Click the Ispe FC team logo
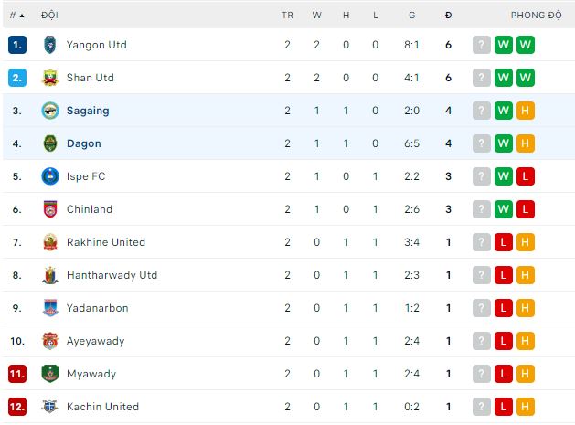 click(50, 176)
